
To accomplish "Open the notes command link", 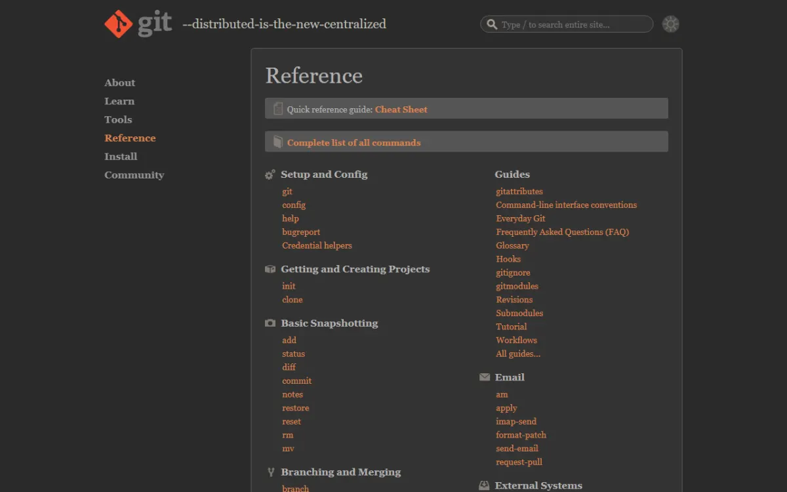I will [x=293, y=394].
